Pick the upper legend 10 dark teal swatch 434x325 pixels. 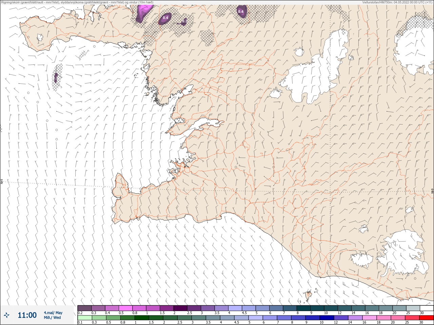(331, 308)
